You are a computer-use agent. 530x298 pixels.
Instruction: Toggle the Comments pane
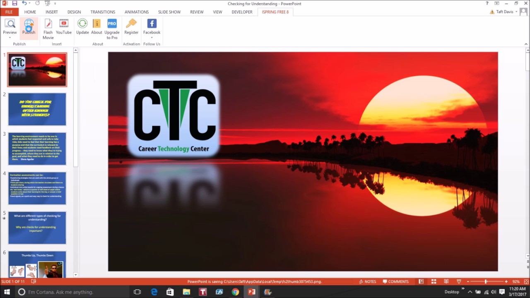[396, 281]
